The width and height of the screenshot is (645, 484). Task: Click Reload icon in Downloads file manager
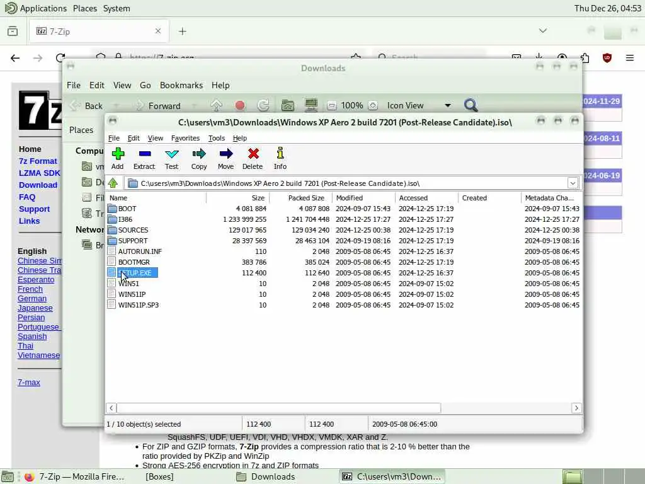(x=263, y=106)
